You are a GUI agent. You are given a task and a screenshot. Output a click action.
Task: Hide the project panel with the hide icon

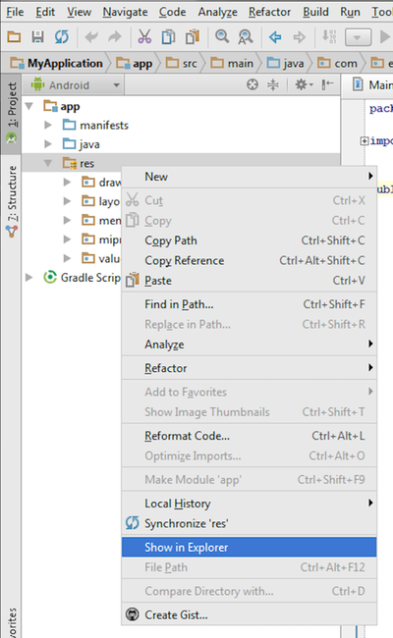pos(327,84)
